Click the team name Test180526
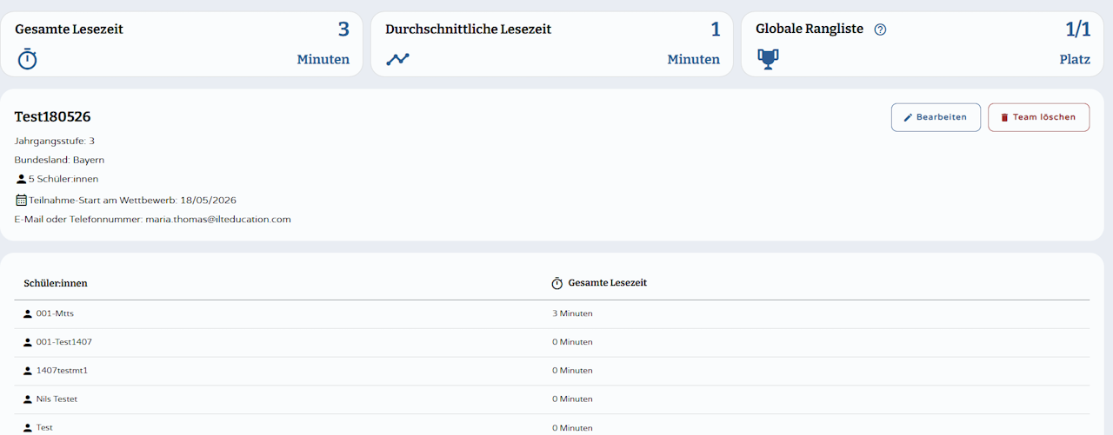1113x435 pixels. click(53, 116)
